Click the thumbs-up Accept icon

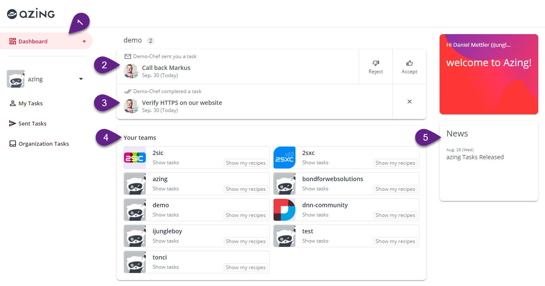(409, 63)
